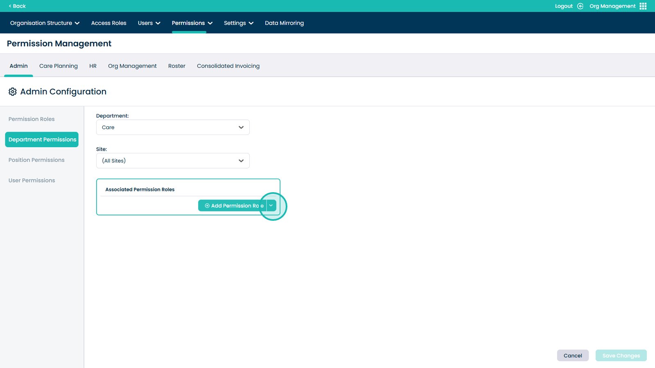The width and height of the screenshot is (655, 368).
Task: Open the Users menu
Action: point(149,23)
